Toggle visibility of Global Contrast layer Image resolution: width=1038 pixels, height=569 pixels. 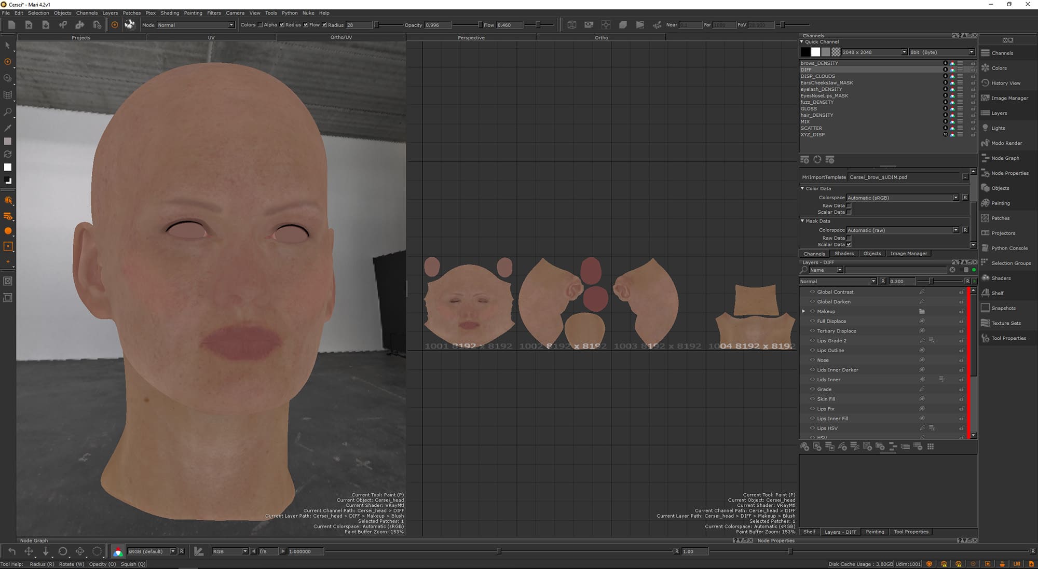[812, 292]
